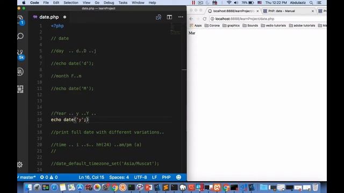Open UTF-8 encoding selector

pyautogui.click(x=140, y=177)
